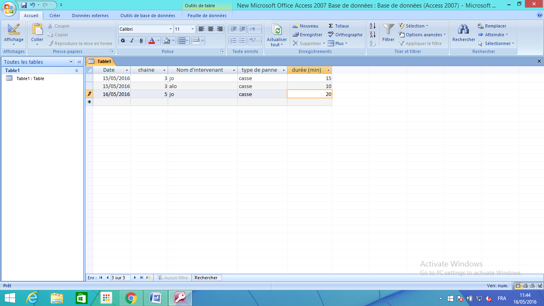Open Atteindre dropdown
544x306 pixels.
493,35
